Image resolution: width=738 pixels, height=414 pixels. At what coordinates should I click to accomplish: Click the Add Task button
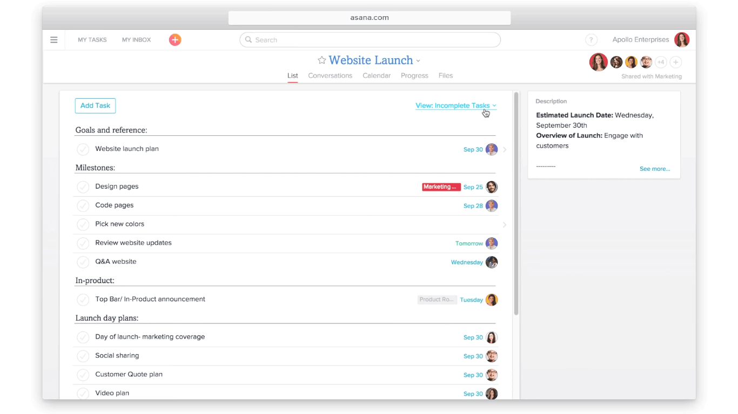tap(95, 106)
